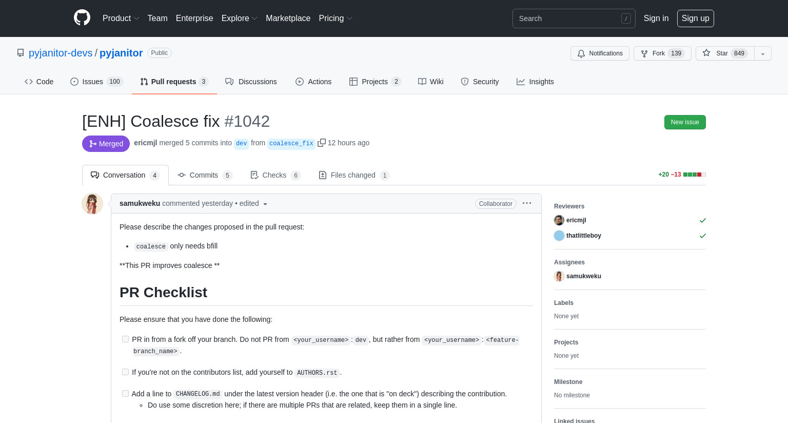Click the Sign up button
The image size is (788, 423).
(x=695, y=18)
